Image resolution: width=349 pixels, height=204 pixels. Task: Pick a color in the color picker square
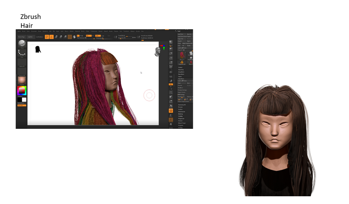22,90
